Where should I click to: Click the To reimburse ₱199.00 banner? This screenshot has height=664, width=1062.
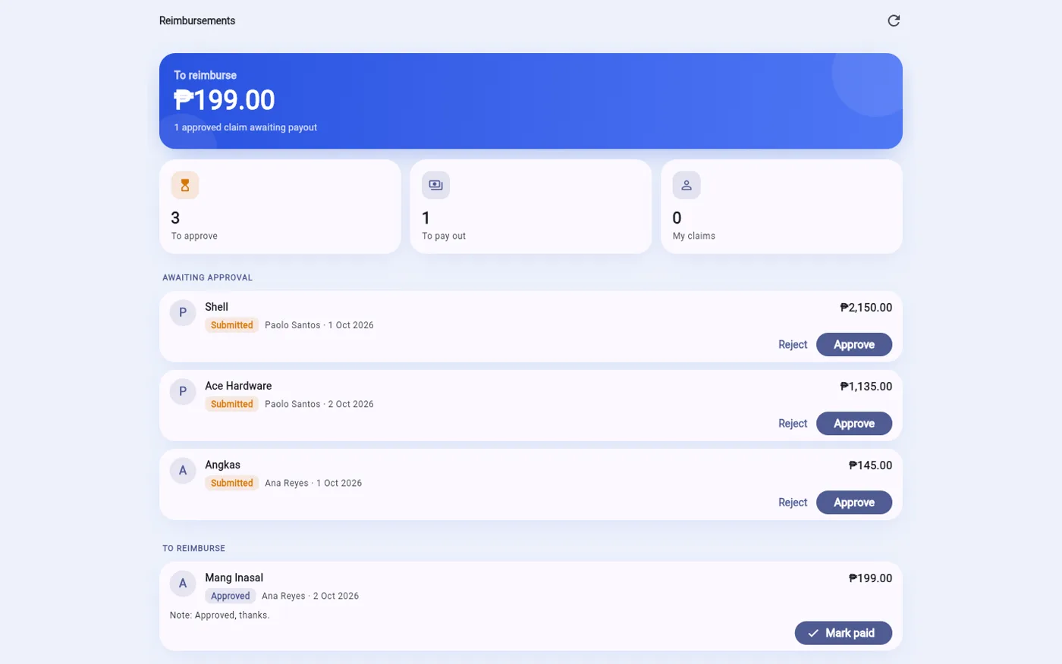pyautogui.click(x=531, y=101)
